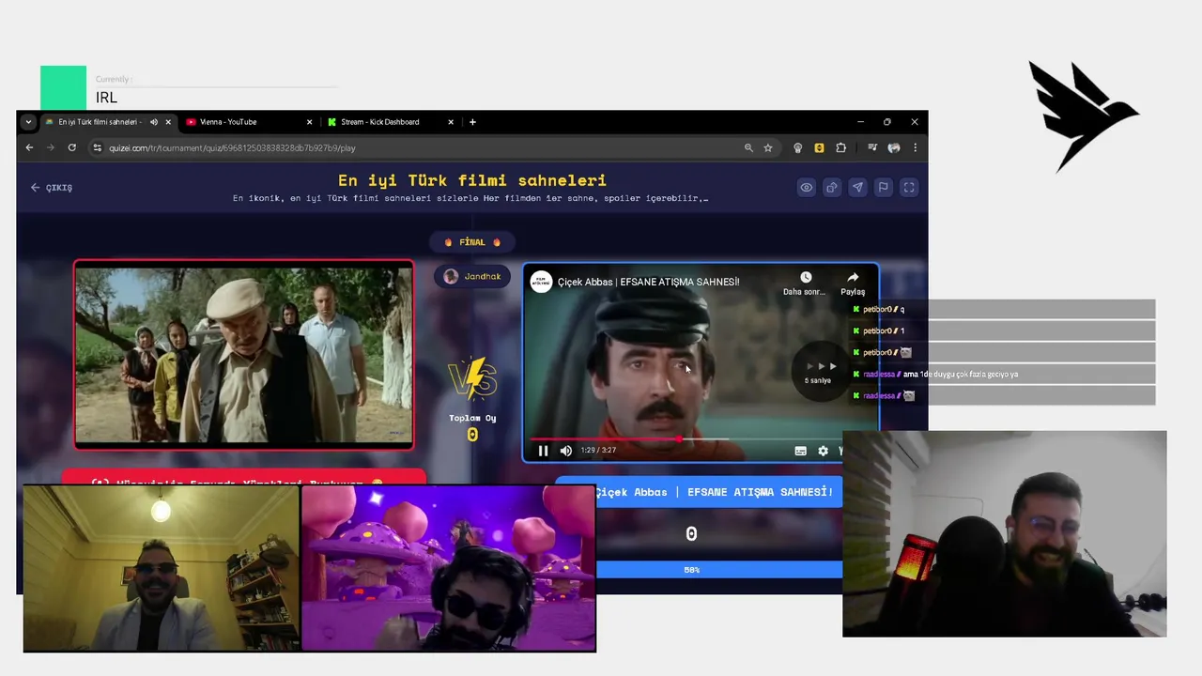Click the paper-plane share icon in quiz header
Viewport: 1202px width, 676px height.
click(857, 188)
